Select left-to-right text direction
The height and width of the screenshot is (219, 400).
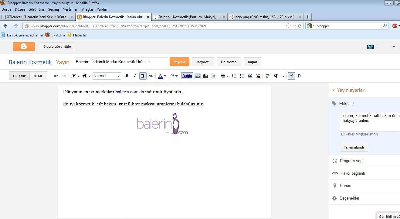(291, 76)
